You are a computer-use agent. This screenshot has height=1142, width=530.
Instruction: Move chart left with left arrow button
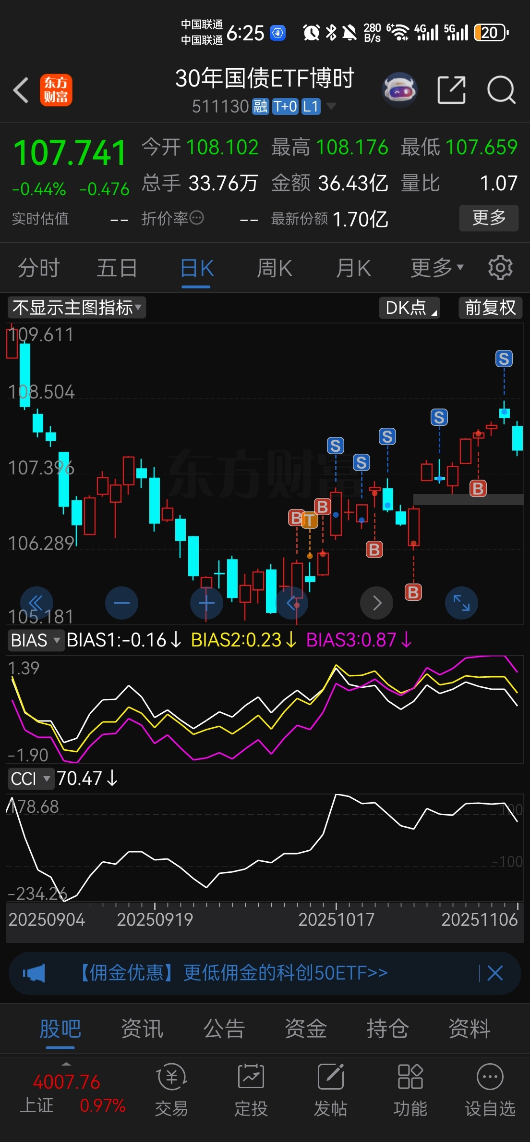coord(291,603)
